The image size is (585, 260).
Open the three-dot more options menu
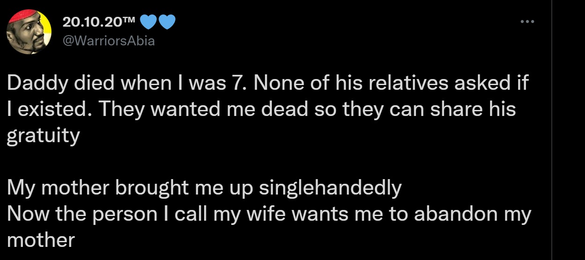[527, 22]
